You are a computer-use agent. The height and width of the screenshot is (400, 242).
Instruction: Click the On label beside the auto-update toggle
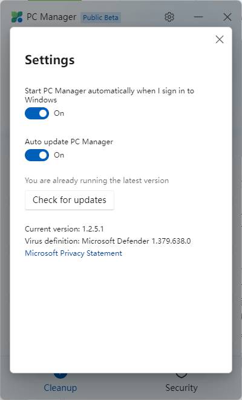[59, 155]
